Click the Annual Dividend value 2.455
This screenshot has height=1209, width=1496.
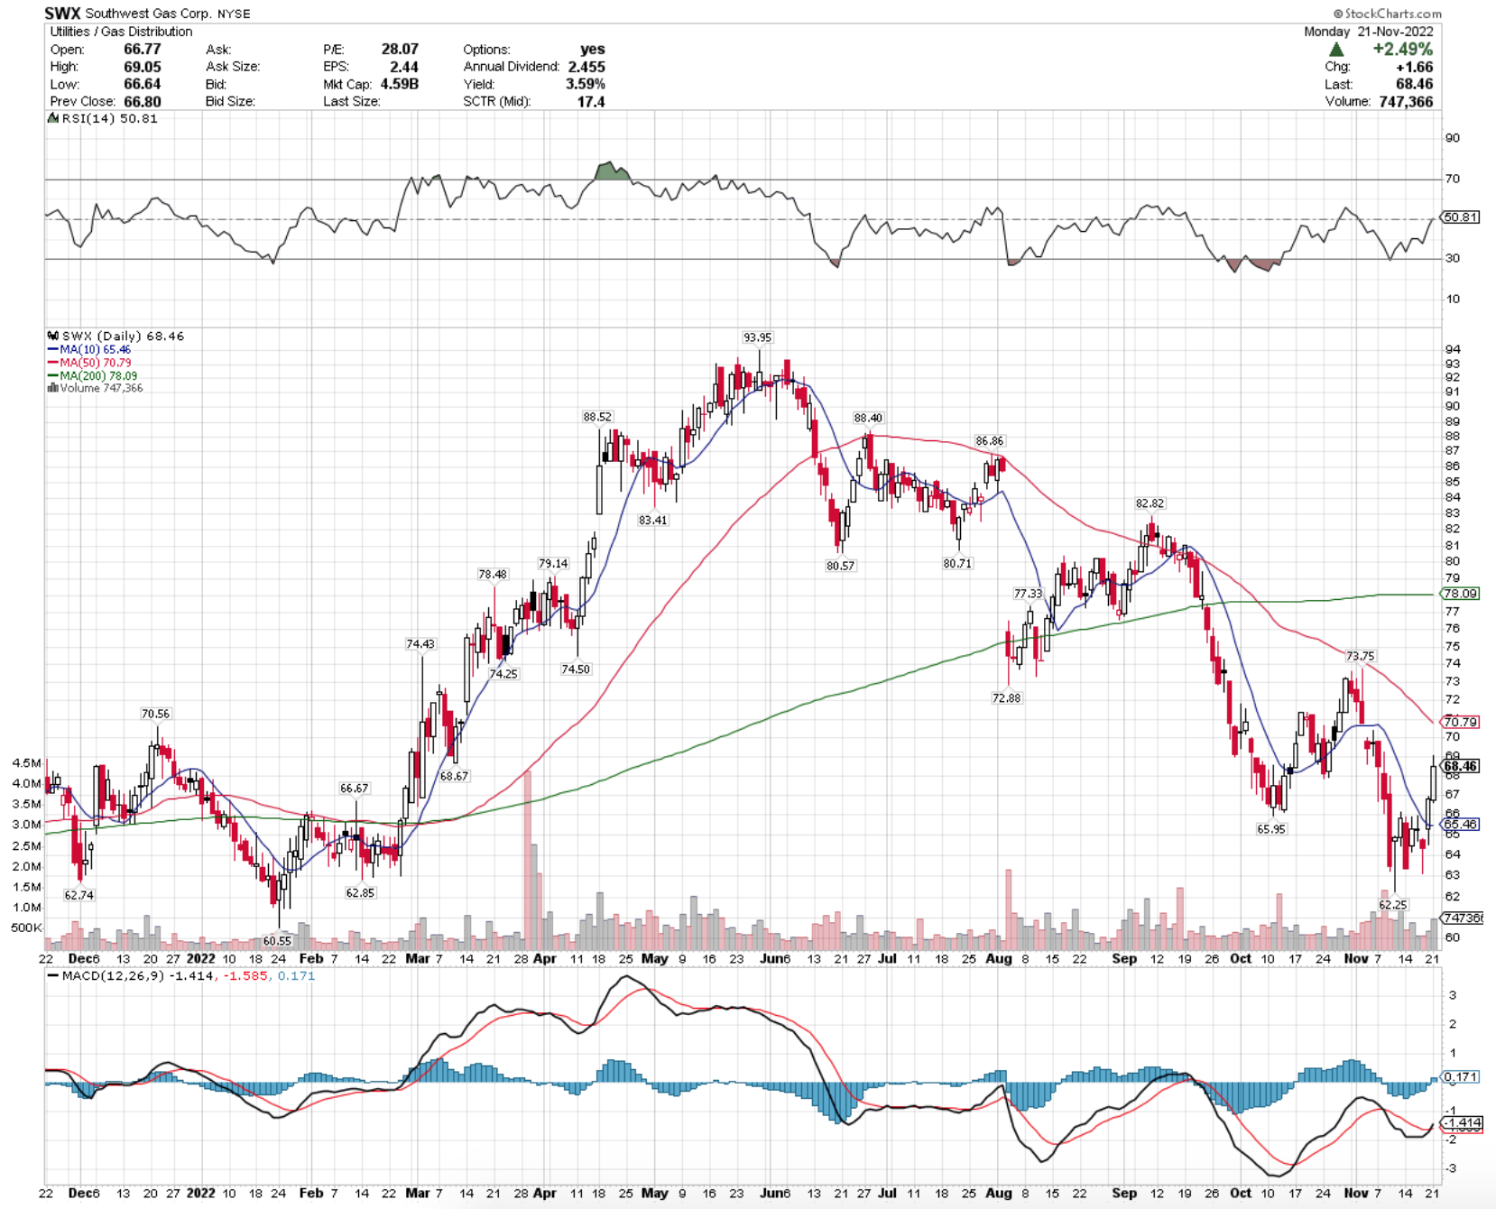586,67
